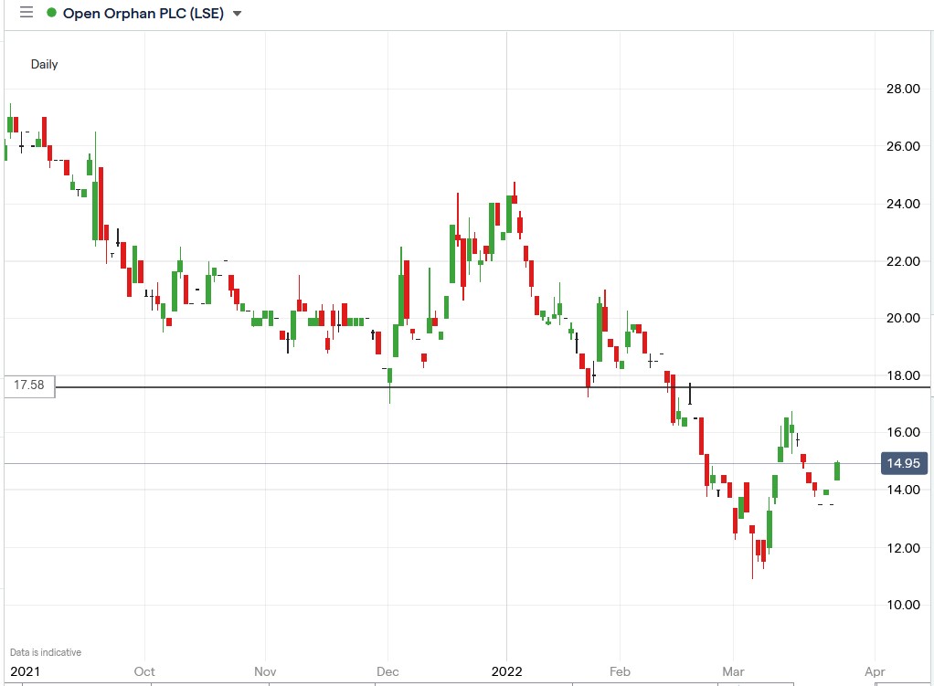Image resolution: width=934 pixels, height=686 pixels.
Task: Click the green market status dot
Action: 52,13
